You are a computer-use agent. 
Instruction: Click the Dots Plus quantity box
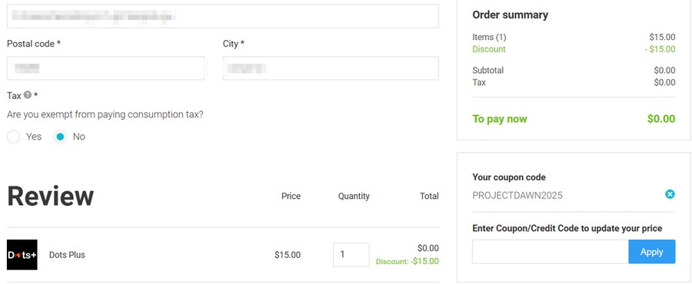pos(351,255)
